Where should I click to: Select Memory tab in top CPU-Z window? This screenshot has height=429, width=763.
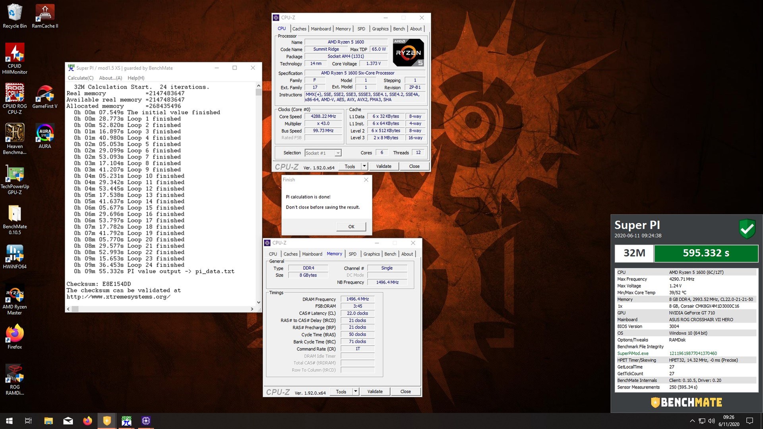point(343,29)
